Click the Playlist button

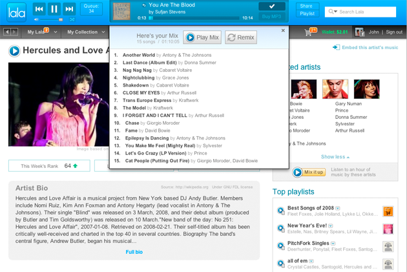(308, 14)
